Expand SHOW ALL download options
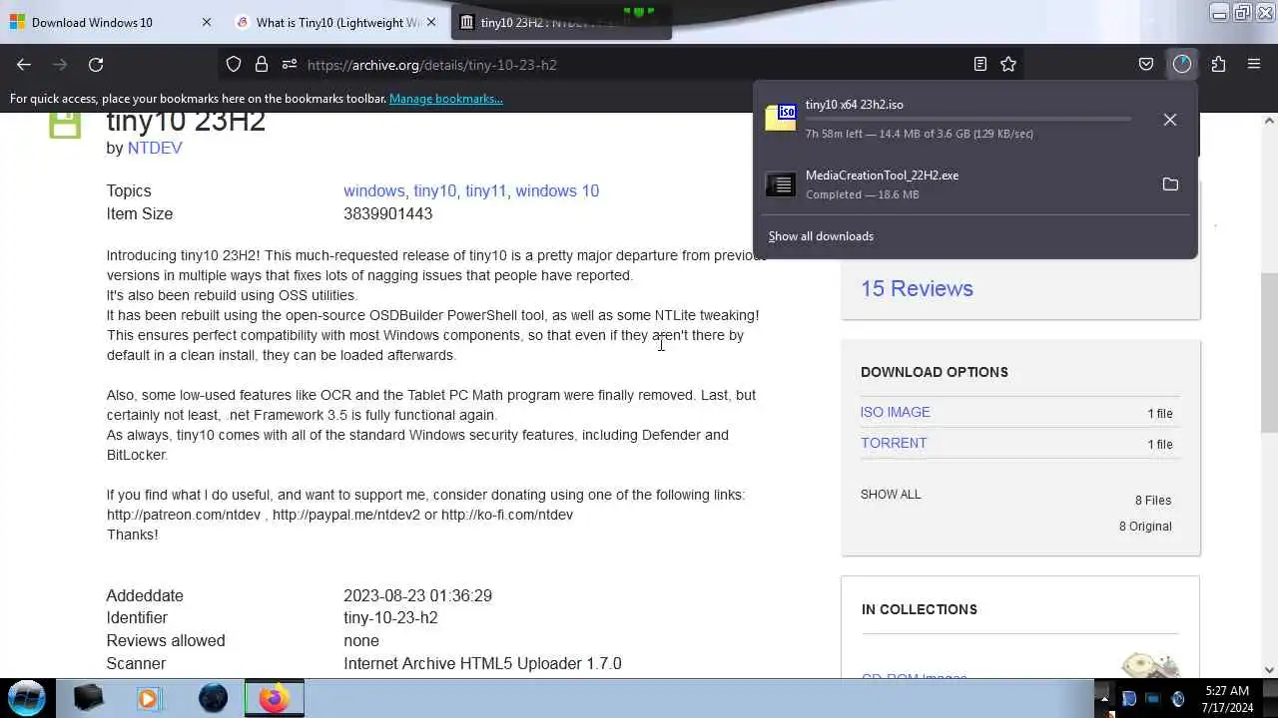 (891, 494)
